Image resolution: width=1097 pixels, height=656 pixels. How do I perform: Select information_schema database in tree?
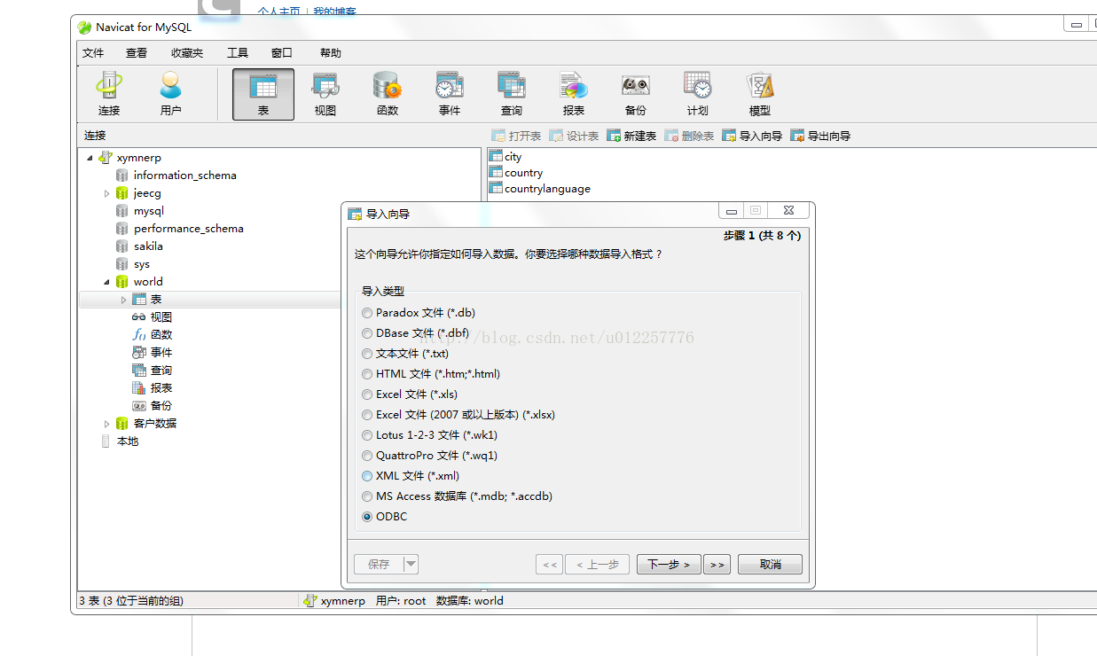(176, 176)
